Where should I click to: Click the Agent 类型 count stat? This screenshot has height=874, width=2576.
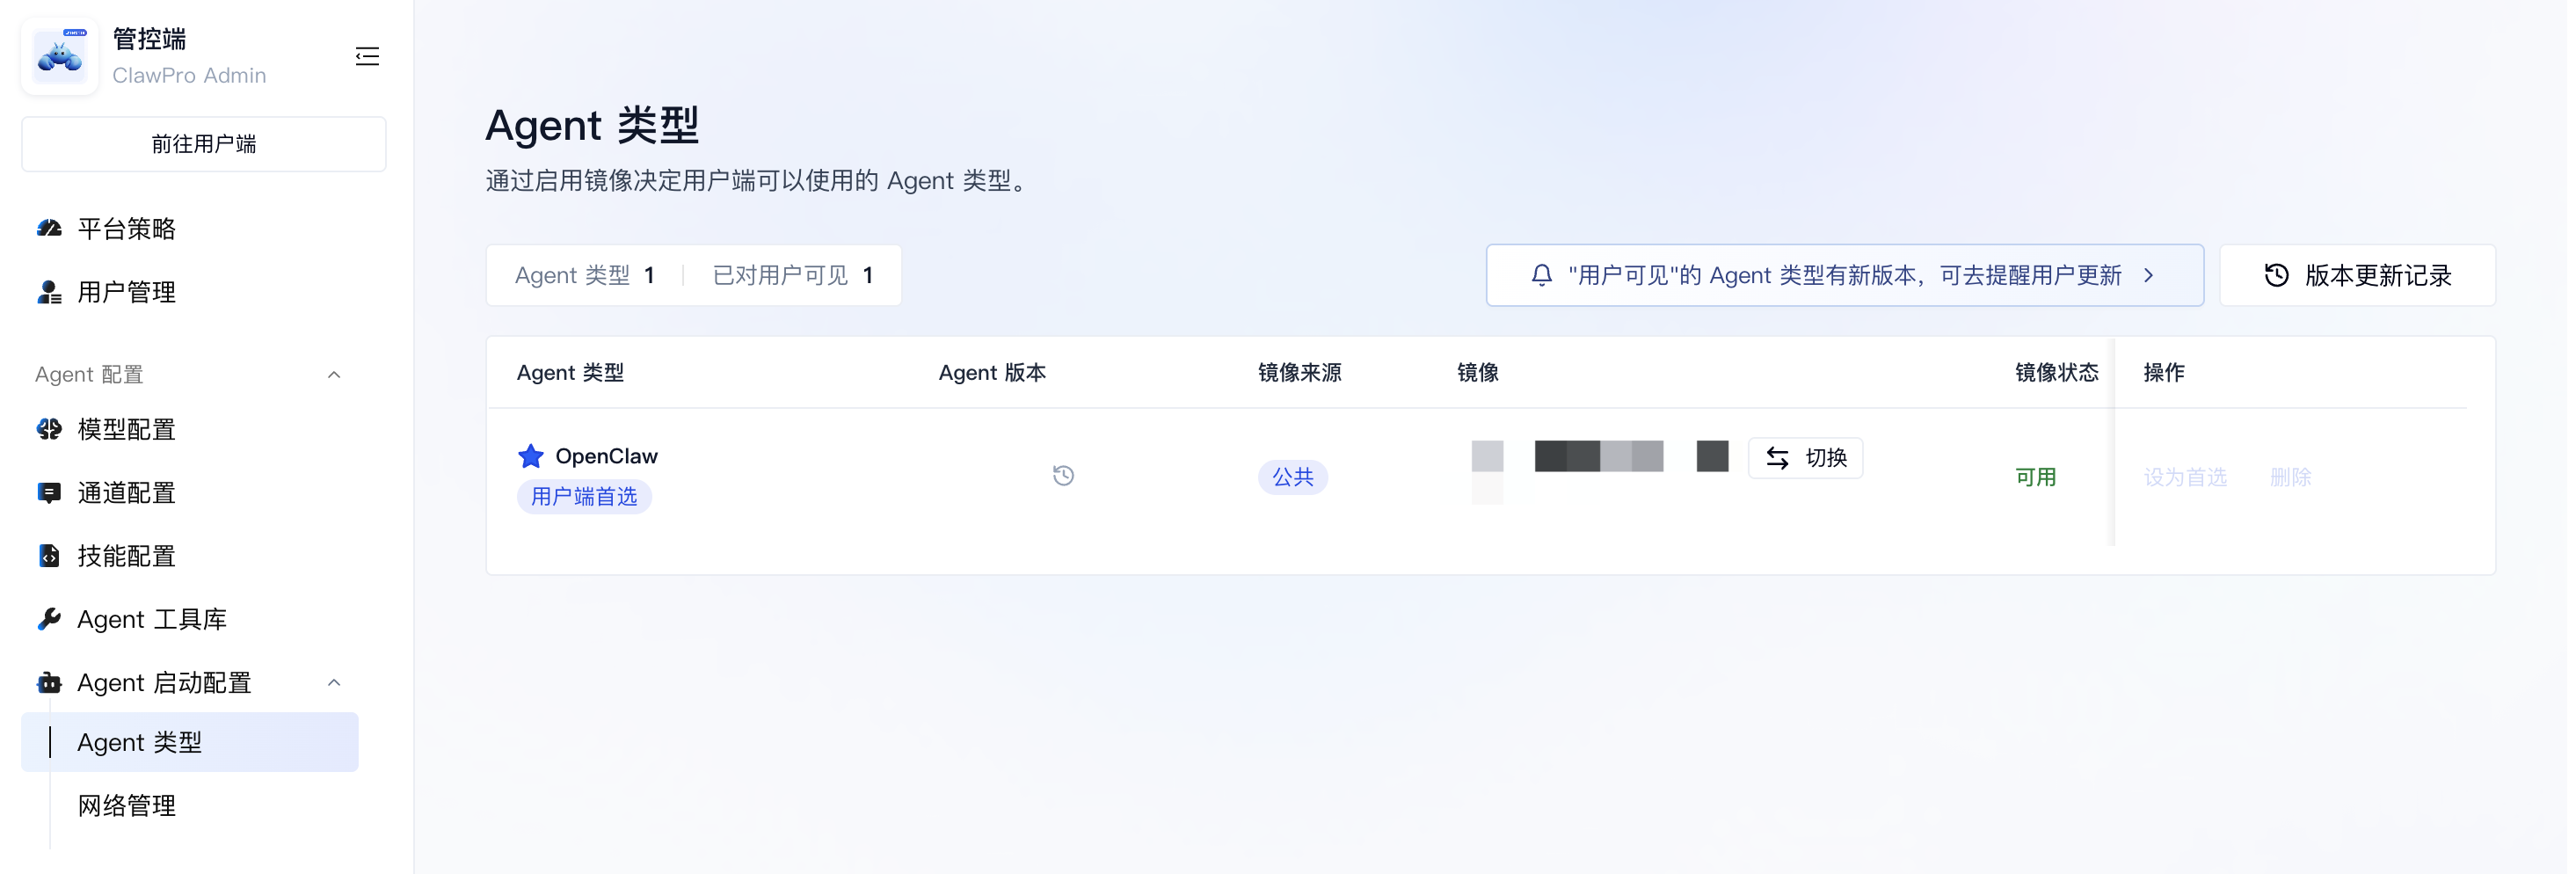585,275
